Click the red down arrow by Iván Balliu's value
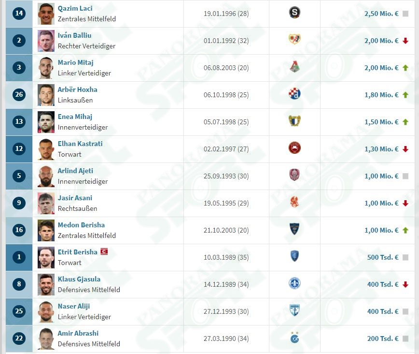 [405, 41]
